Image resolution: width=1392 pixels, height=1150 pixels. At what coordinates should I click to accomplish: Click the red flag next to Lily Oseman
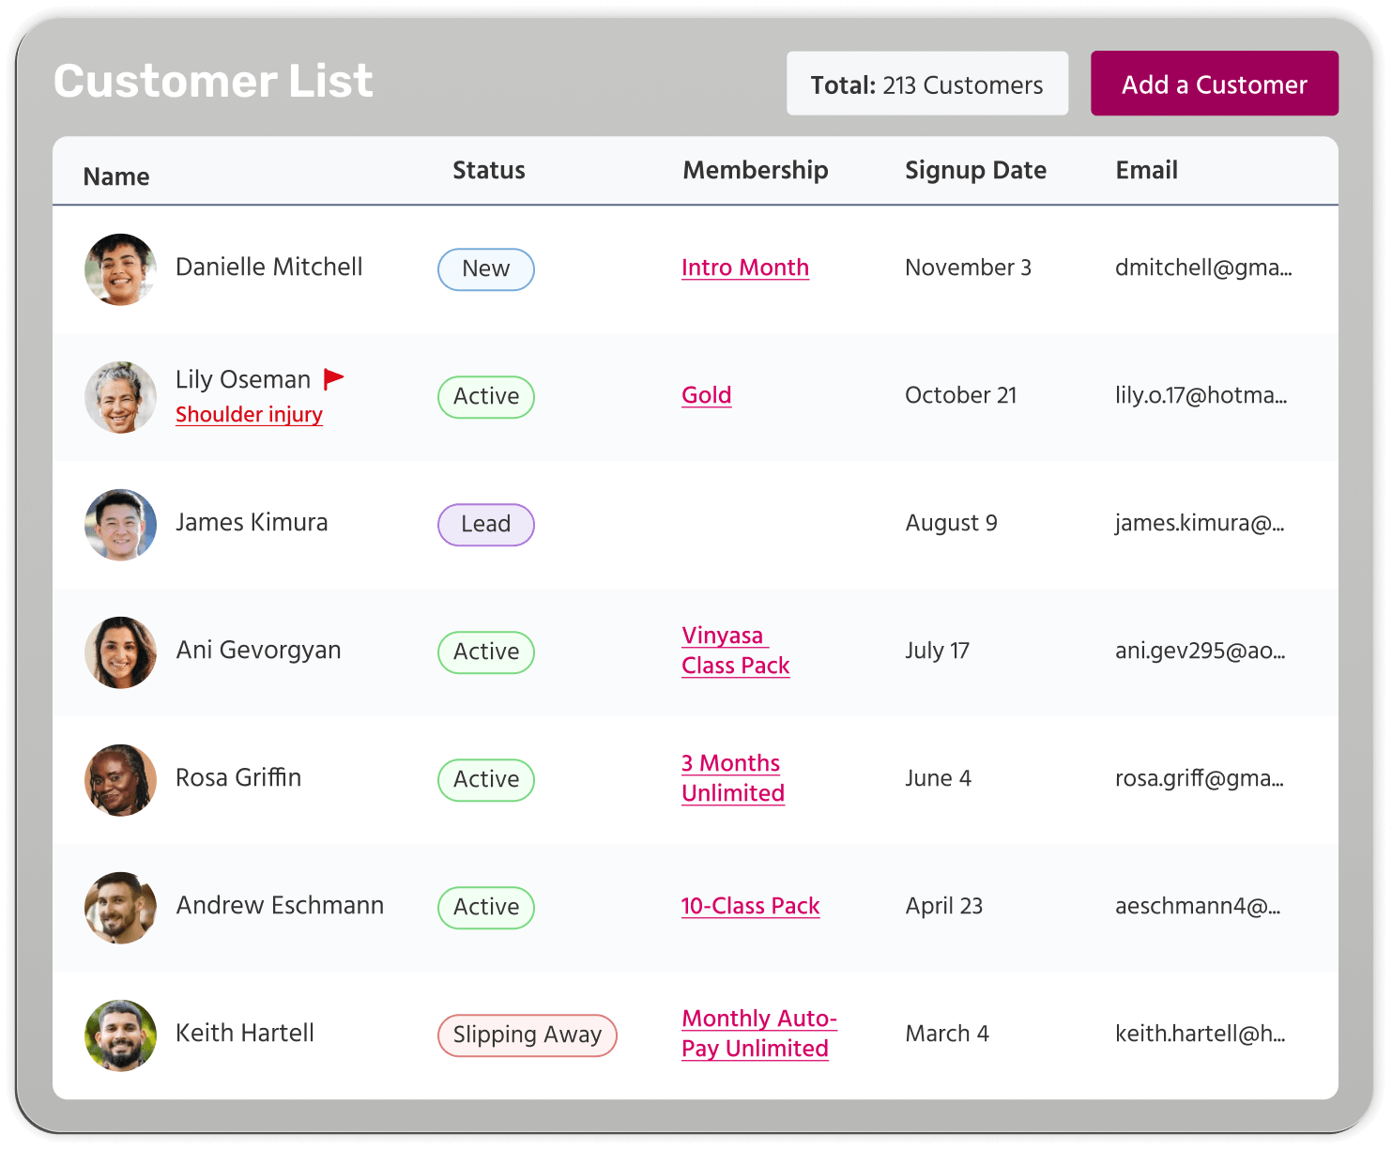pos(333,379)
